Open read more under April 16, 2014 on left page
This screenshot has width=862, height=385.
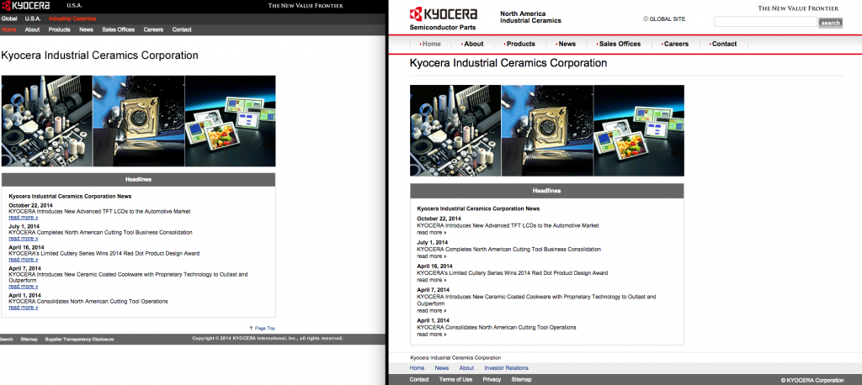pyautogui.click(x=23, y=259)
